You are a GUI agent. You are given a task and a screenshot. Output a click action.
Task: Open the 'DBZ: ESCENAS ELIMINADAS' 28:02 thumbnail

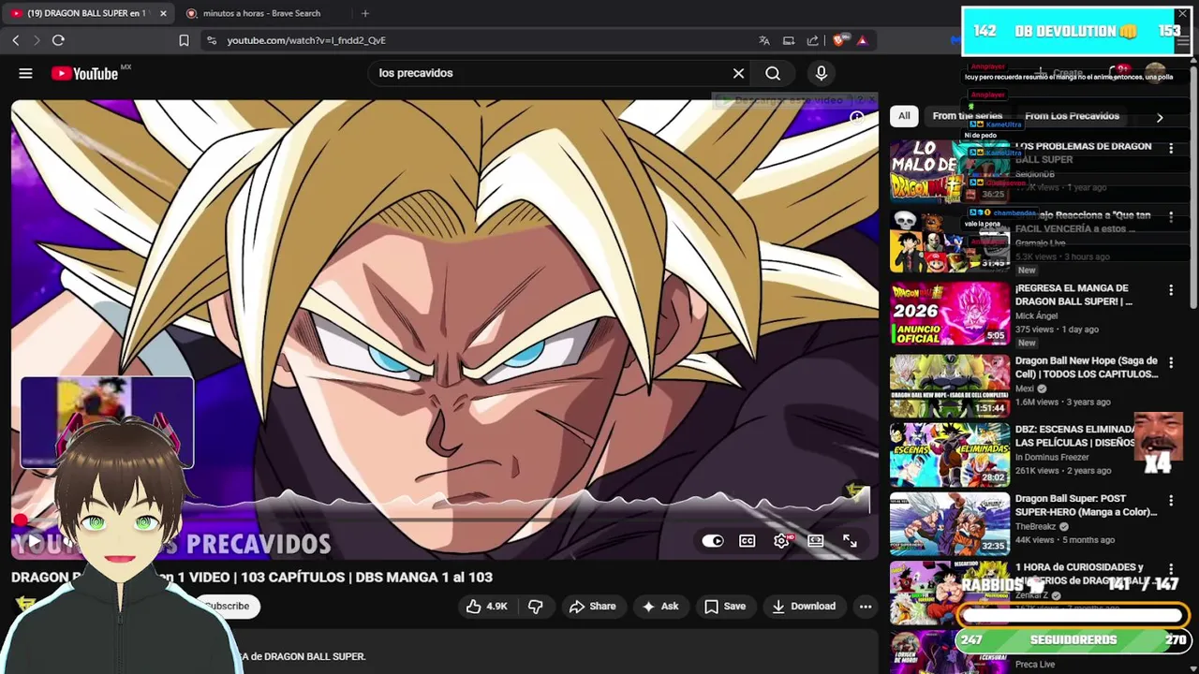(950, 455)
